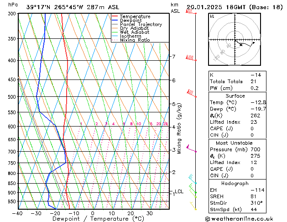Click the red wind barb at 300 hPa
287x222 pixels.
tap(191, 11)
